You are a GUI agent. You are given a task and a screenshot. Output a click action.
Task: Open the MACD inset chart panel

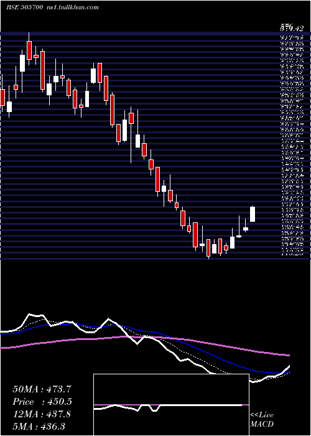(x=171, y=405)
